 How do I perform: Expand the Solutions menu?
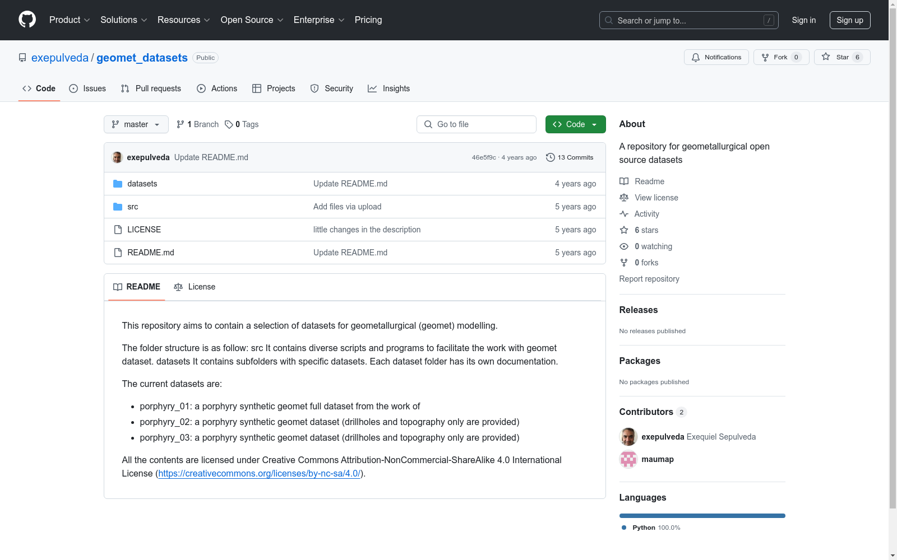pos(123,20)
